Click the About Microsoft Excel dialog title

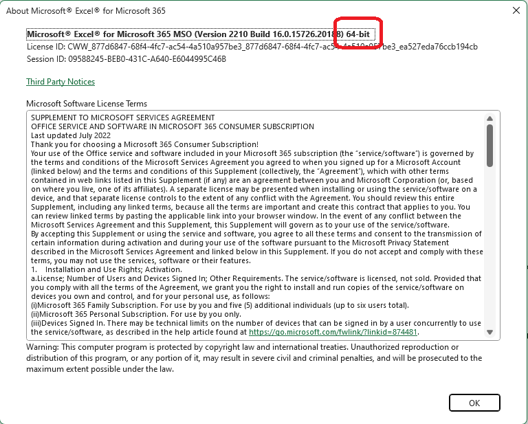[x=86, y=11]
